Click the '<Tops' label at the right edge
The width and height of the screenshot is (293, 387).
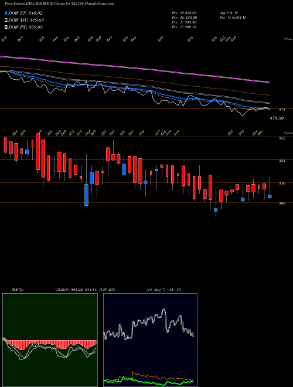click(288, 39)
